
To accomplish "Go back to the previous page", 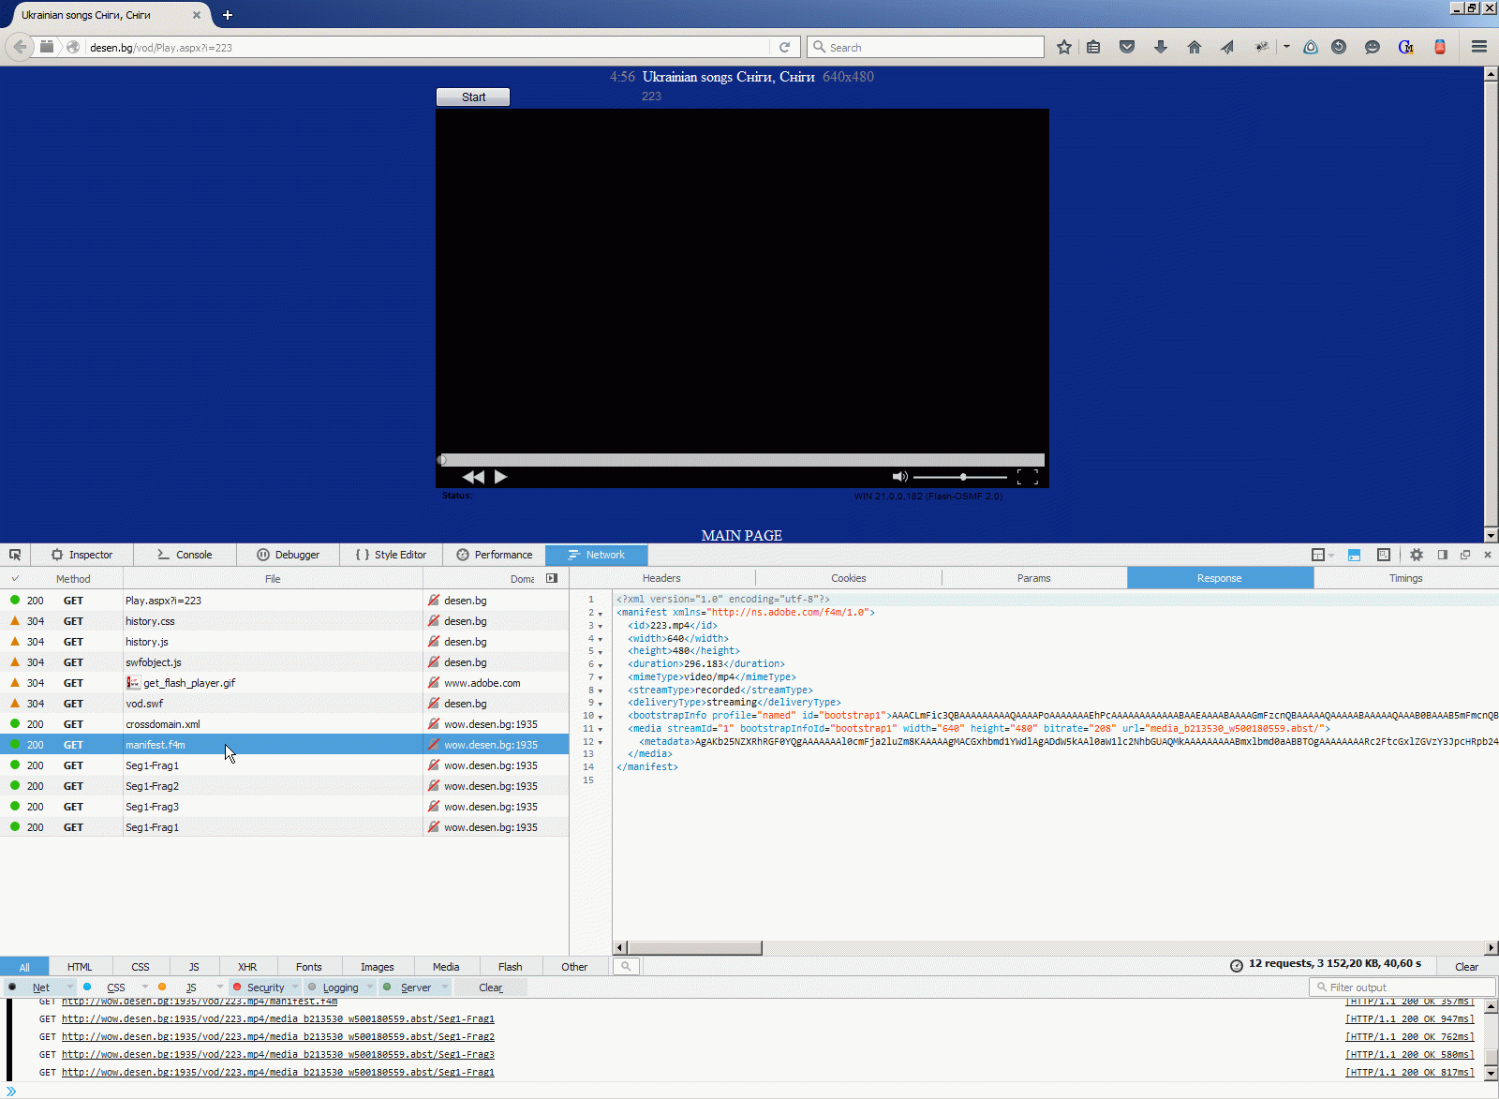I will (x=20, y=47).
